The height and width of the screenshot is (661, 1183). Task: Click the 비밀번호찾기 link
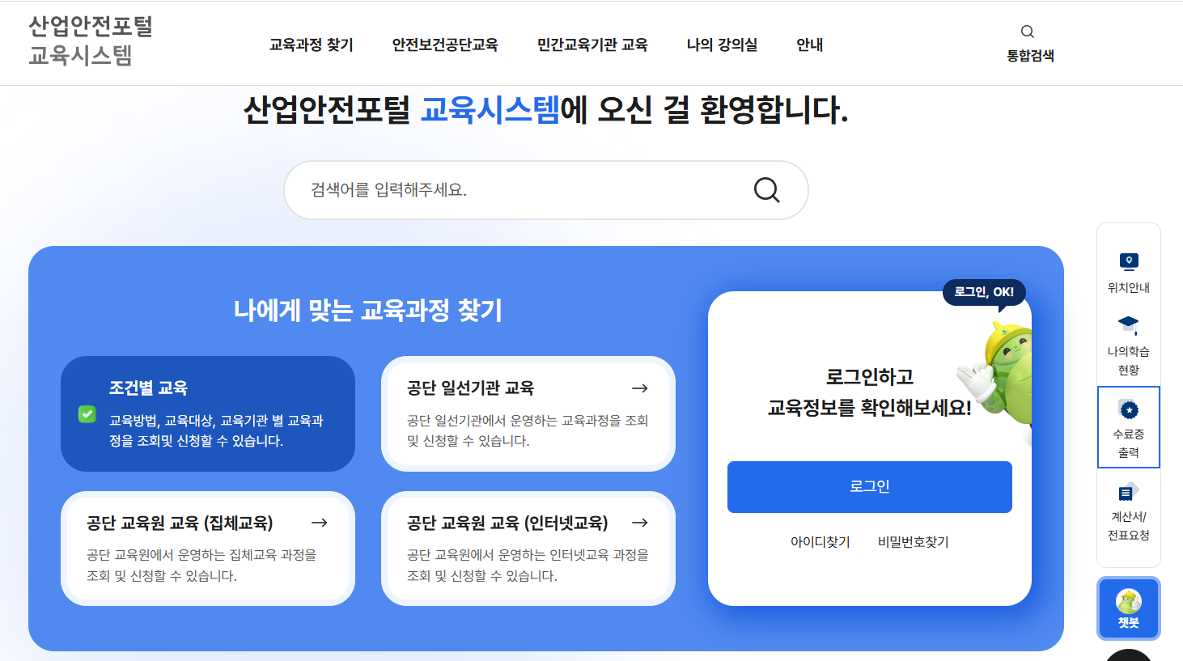point(912,541)
